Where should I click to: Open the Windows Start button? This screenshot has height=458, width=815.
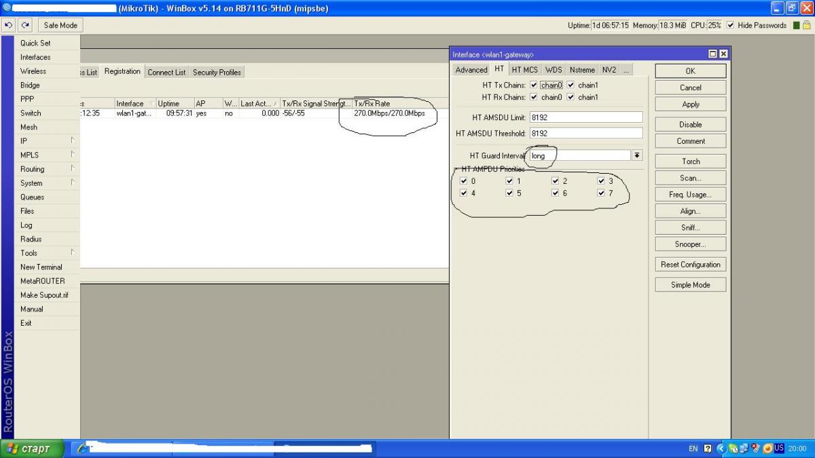coord(33,449)
